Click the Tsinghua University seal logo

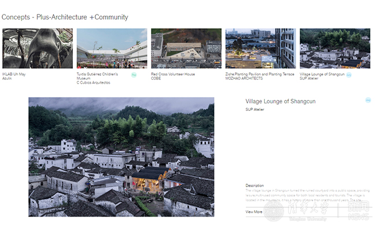coord(274,211)
